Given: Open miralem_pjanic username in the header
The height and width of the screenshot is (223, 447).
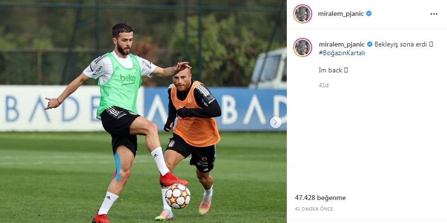Looking at the screenshot, I should click(341, 13).
